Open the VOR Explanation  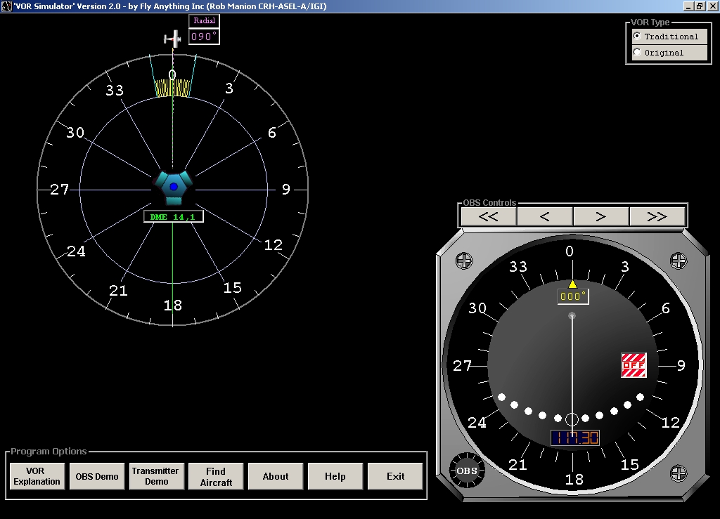pos(37,476)
